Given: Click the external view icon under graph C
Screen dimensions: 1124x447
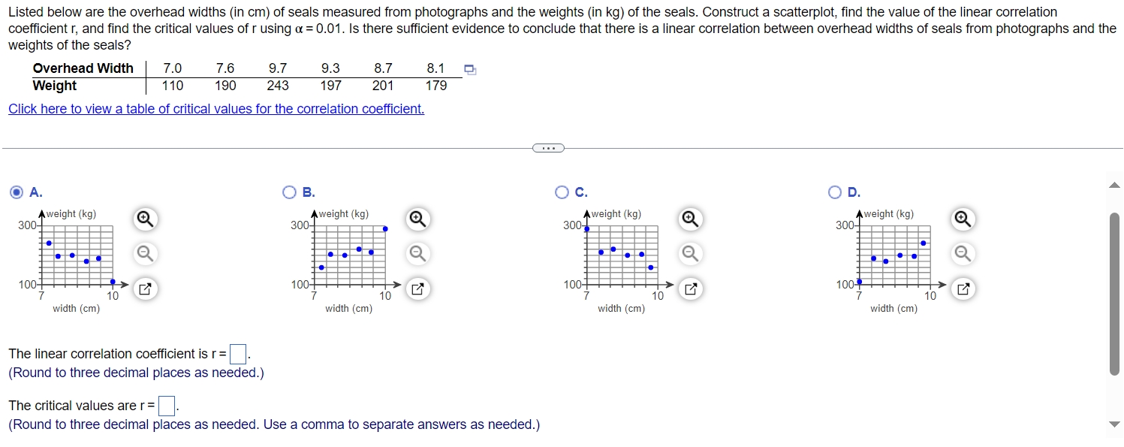Looking at the screenshot, I should [x=691, y=288].
